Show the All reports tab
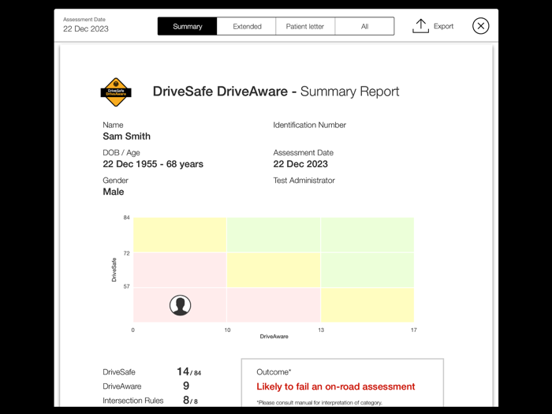Viewport: 552px width, 414px height. coord(364,26)
